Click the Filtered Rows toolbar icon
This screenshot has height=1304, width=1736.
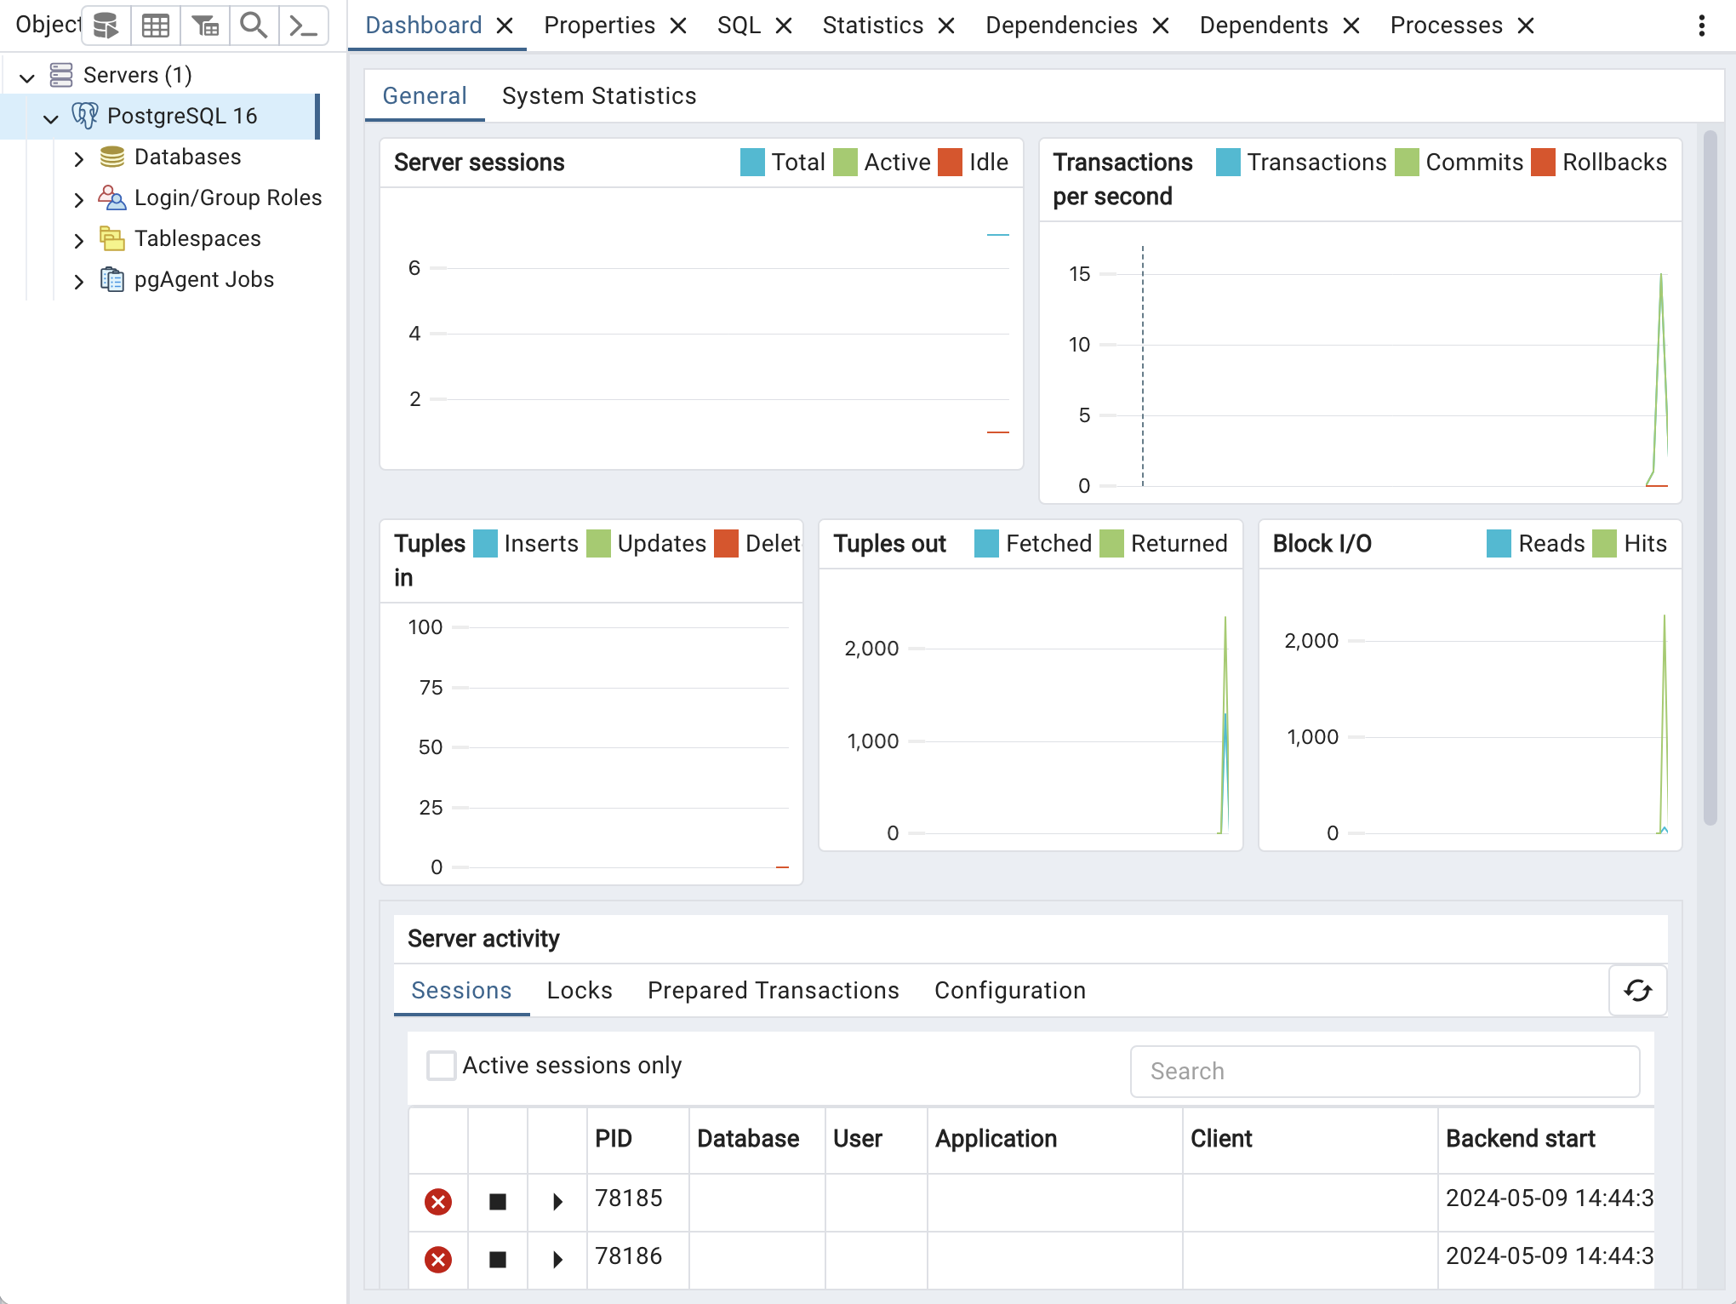pyautogui.click(x=205, y=26)
